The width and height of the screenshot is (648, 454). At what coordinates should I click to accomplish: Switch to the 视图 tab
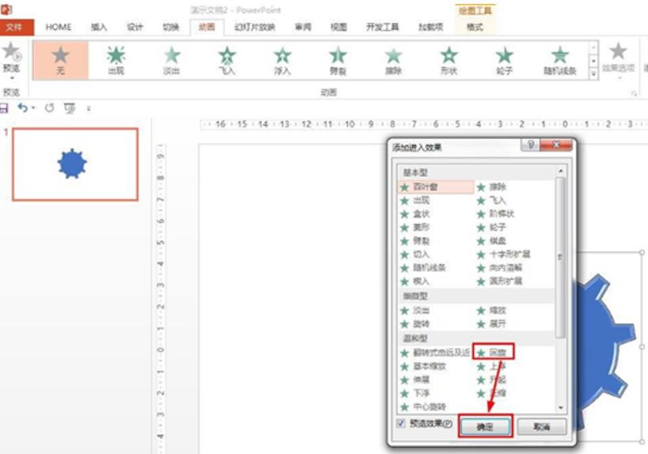pos(339,27)
